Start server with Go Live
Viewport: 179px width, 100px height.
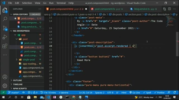(135, 92)
